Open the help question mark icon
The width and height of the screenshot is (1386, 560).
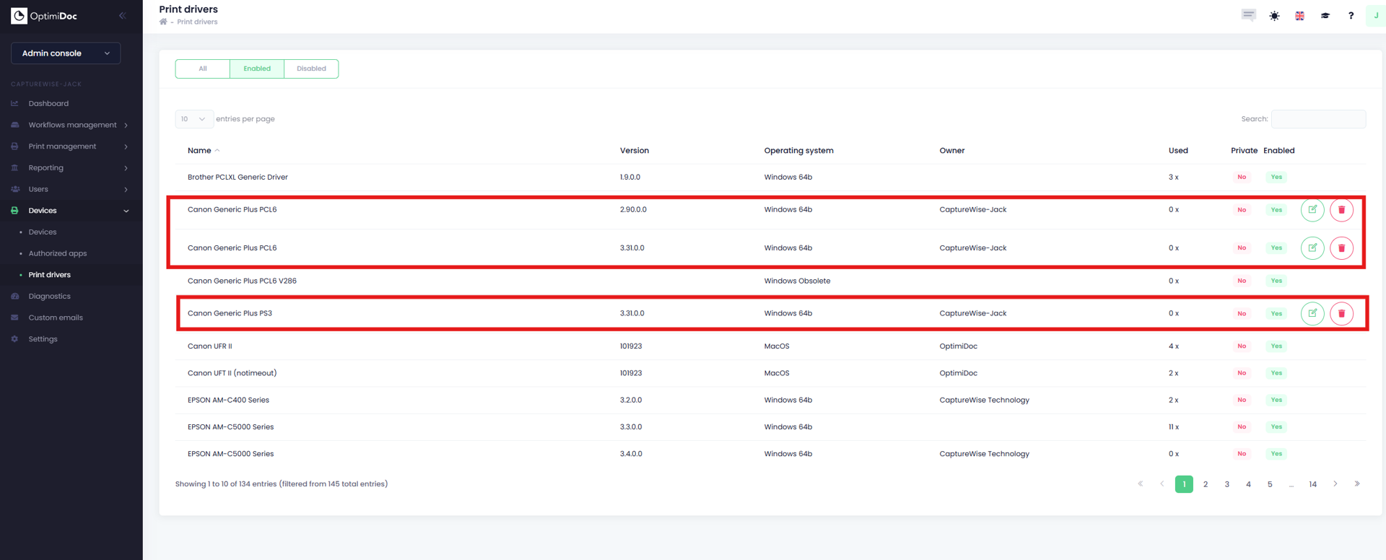[1351, 16]
